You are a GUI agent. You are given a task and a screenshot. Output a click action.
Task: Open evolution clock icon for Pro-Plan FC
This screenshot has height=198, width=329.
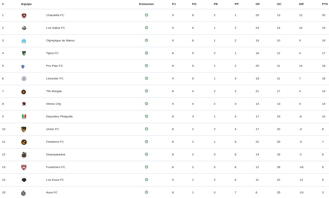coord(146,66)
